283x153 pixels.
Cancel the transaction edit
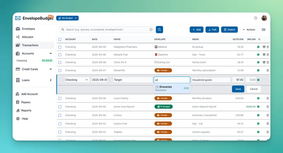254,89
